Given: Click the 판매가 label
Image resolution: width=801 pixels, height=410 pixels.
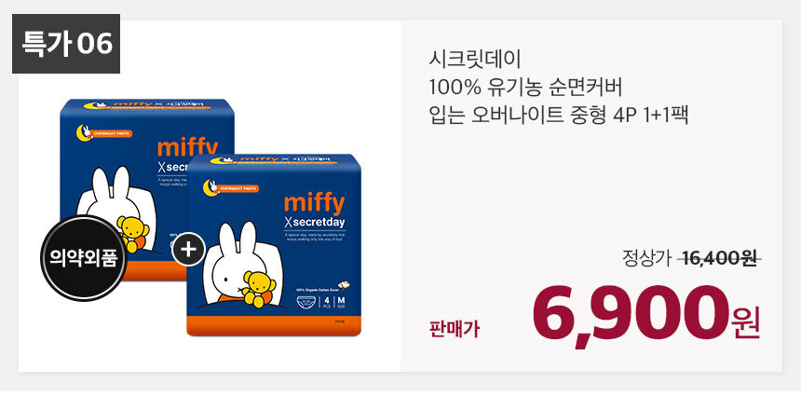Looking at the screenshot, I should pos(455,329).
